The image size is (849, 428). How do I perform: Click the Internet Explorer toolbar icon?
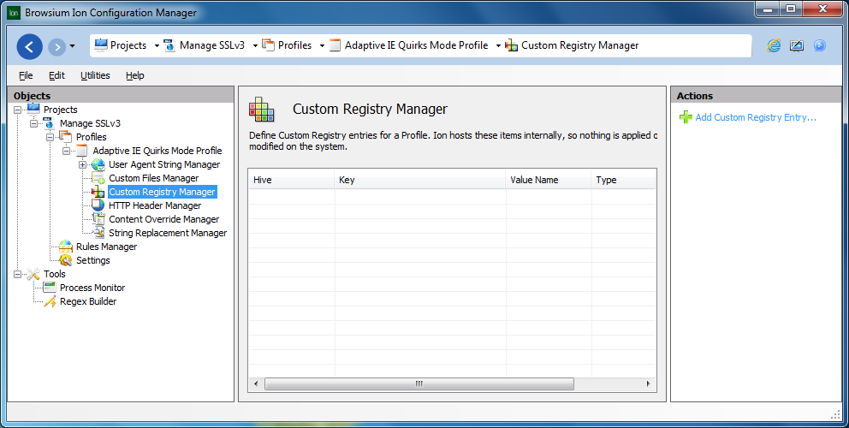pyautogui.click(x=774, y=46)
